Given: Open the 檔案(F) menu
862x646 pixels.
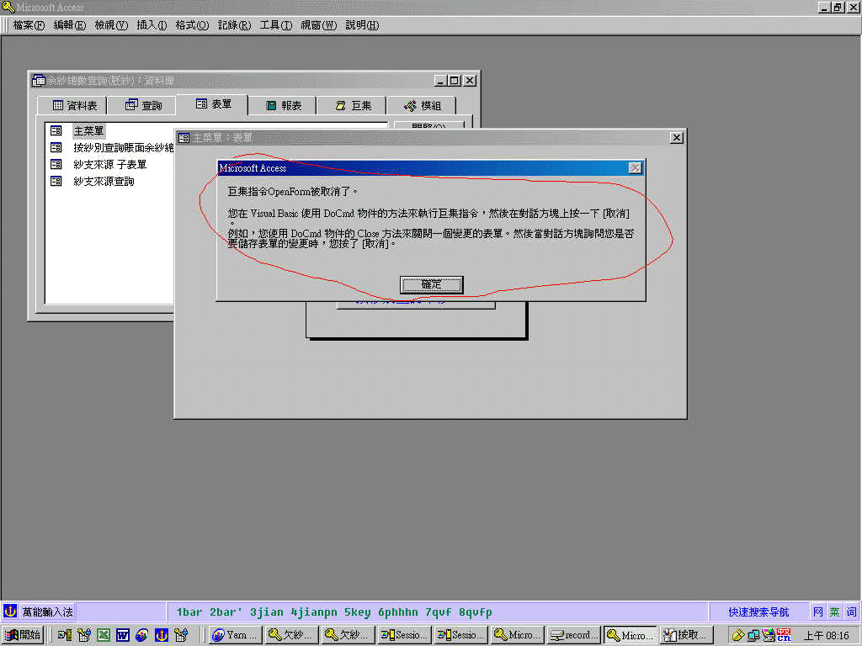Looking at the screenshot, I should tap(29, 25).
